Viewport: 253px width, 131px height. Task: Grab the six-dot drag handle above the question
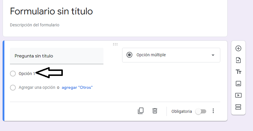tap(115, 44)
